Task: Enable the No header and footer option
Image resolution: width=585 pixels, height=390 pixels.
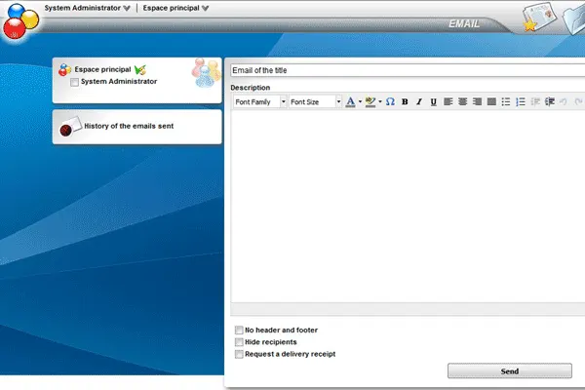Action: (x=240, y=331)
